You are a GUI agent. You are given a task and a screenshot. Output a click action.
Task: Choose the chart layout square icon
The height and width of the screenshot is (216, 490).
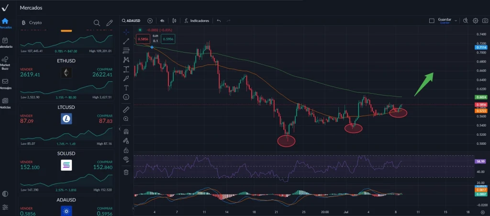click(432, 21)
